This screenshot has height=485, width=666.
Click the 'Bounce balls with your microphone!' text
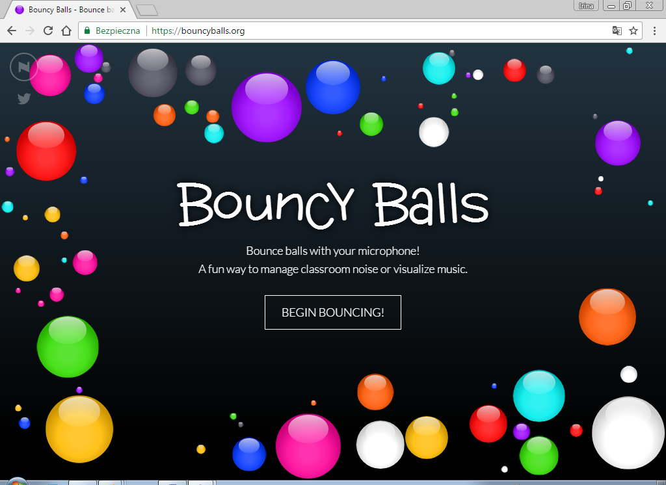332,250
